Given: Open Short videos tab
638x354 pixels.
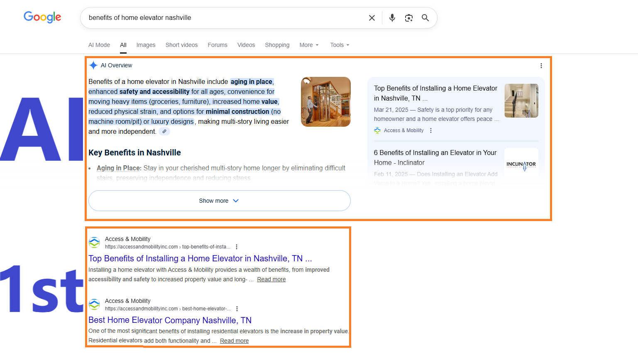Looking at the screenshot, I should 181,45.
